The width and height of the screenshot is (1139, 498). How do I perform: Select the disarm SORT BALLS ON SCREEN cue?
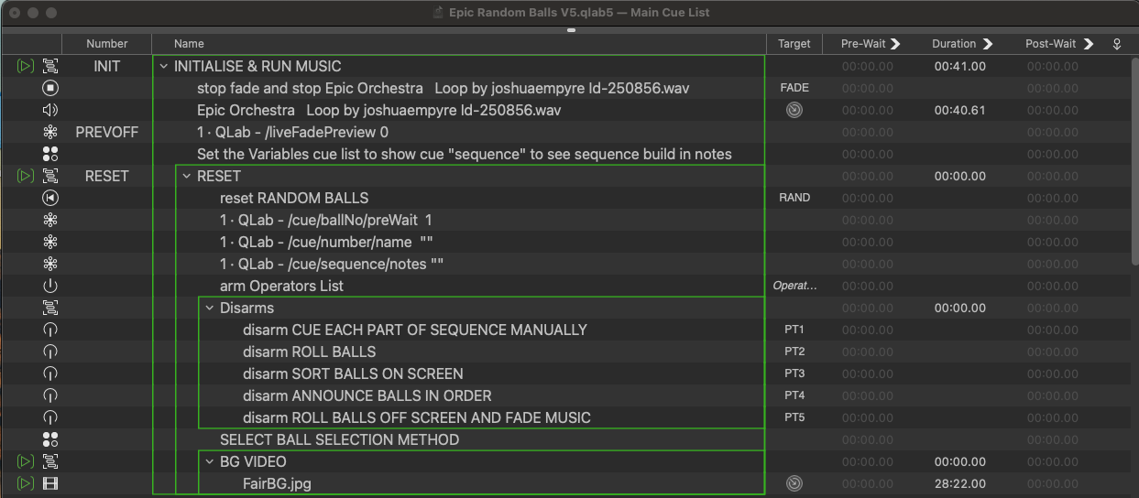(353, 373)
